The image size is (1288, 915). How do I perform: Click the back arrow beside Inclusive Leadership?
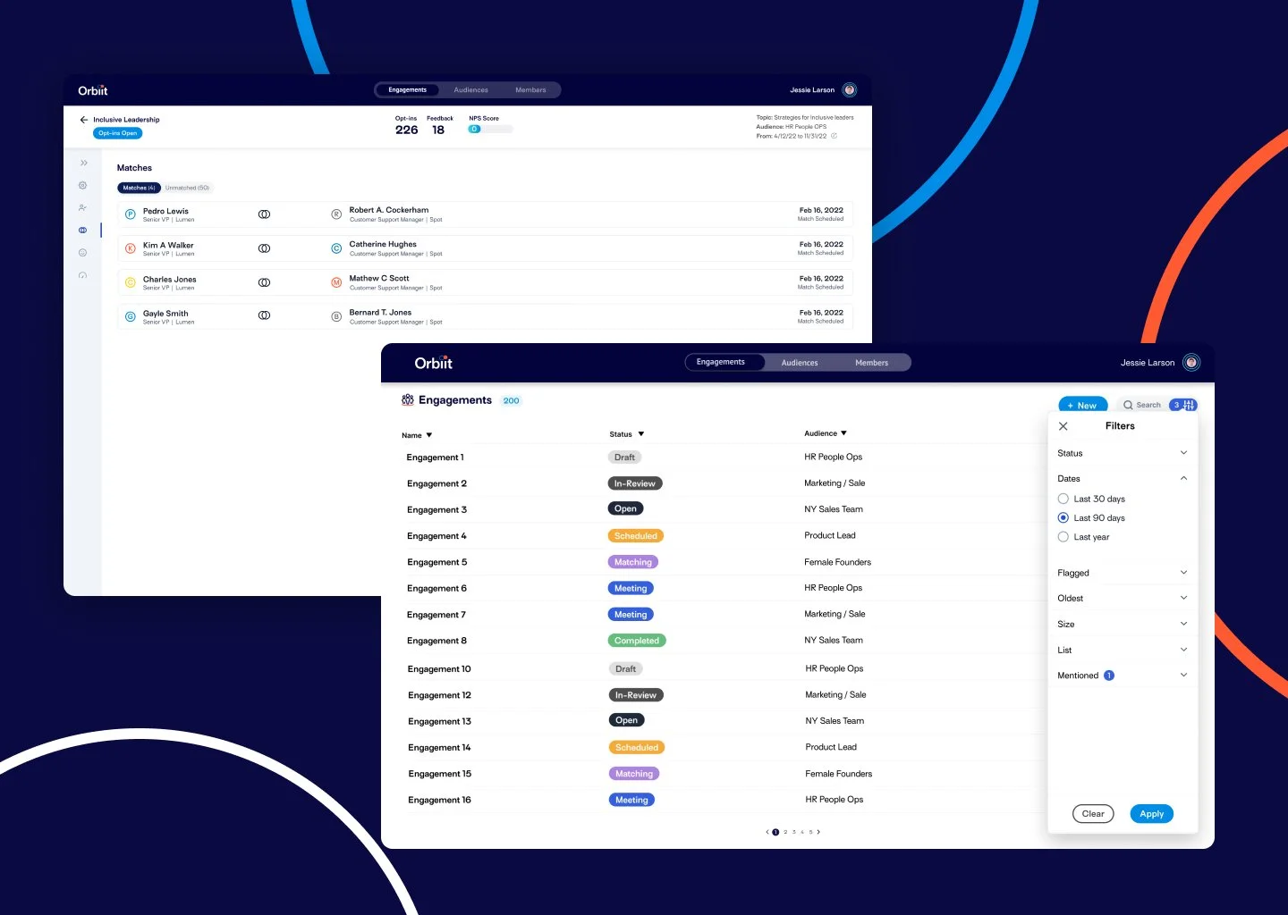click(83, 119)
